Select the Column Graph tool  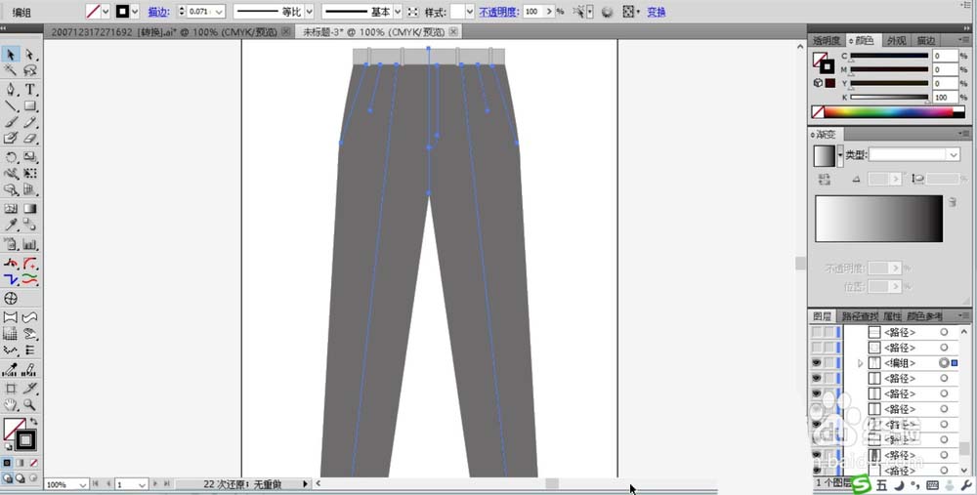click(30, 244)
